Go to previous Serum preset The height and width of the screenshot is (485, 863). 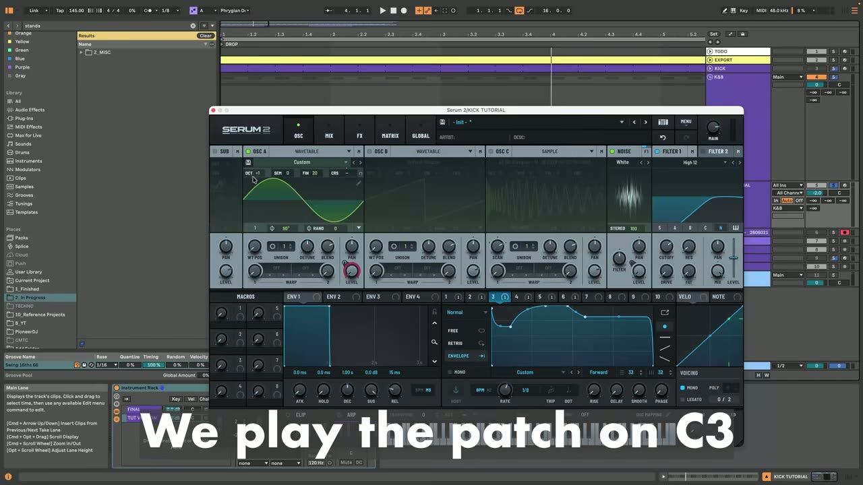[634, 123]
